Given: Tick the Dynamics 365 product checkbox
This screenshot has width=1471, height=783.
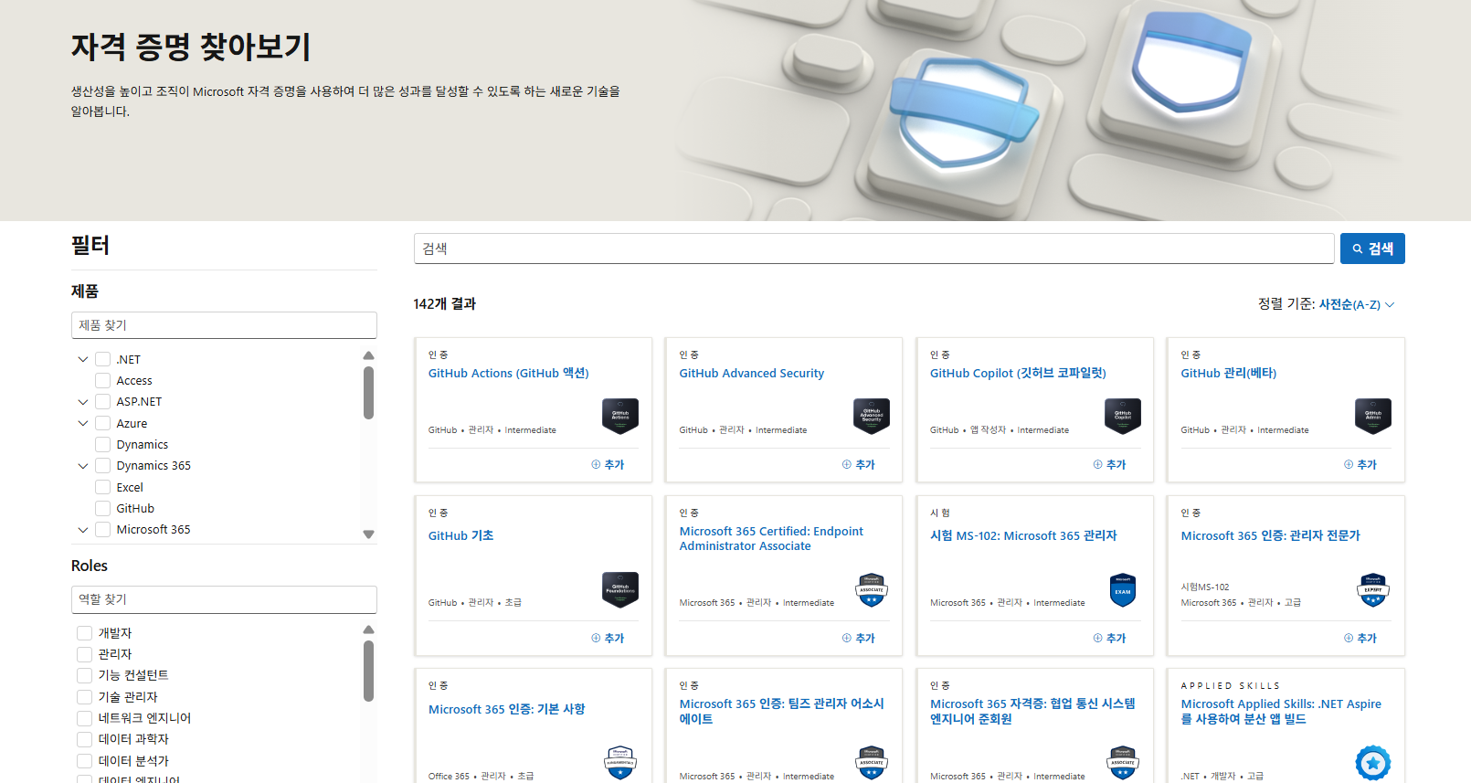Looking at the screenshot, I should 103,465.
